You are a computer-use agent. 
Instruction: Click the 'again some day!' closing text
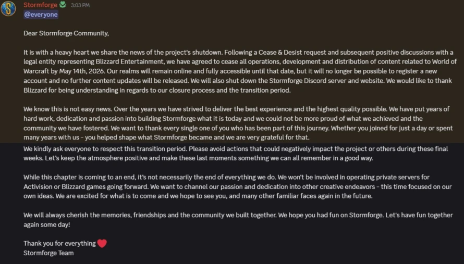tap(47, 224)
